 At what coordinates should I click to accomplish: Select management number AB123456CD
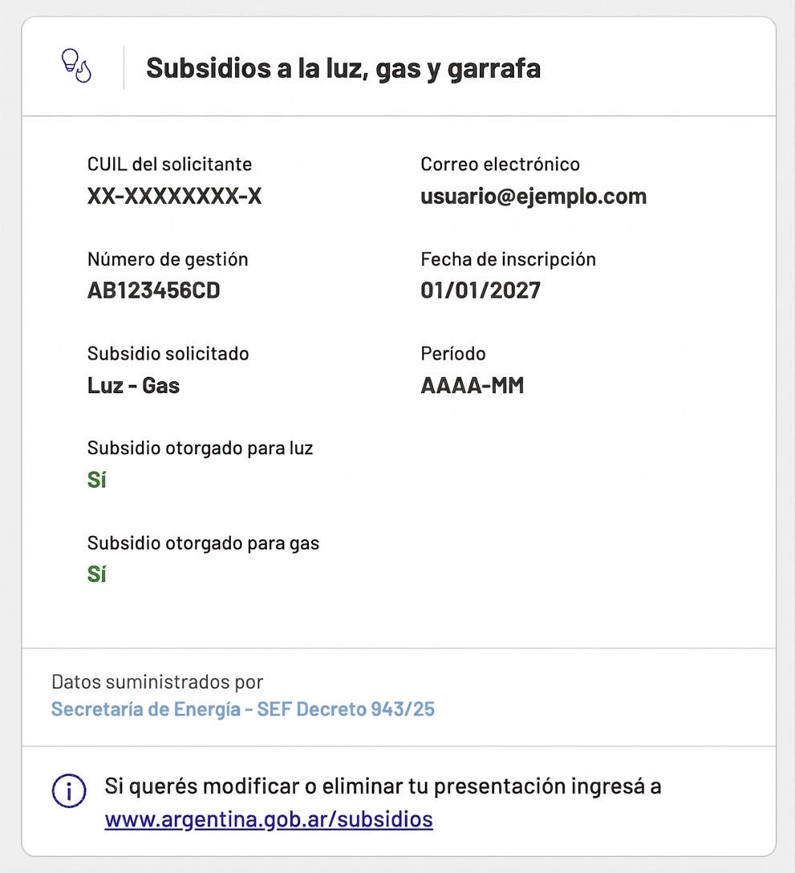[x=154, y=290]
